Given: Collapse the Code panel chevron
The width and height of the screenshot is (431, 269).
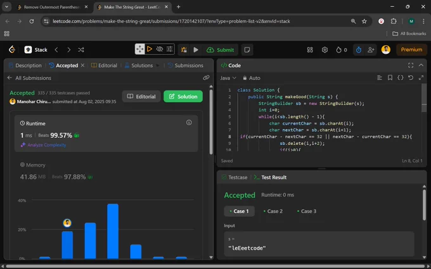Looking at the screenshot, I should (421, 65).
